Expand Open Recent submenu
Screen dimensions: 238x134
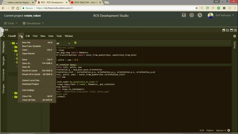point(37,54)
